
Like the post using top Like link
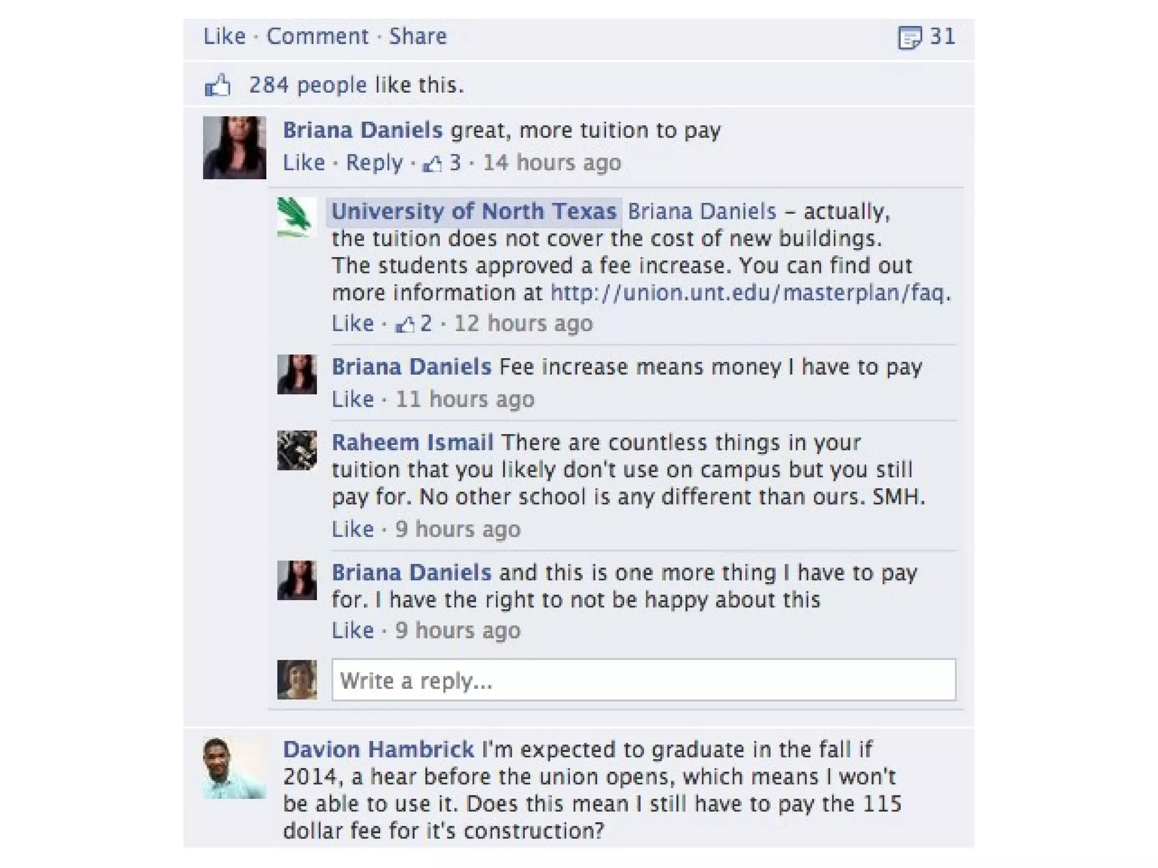tap(224, 37)
